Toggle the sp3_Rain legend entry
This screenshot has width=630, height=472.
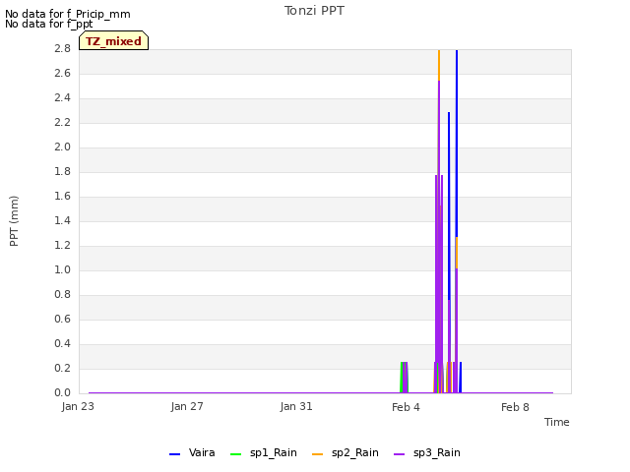pos(426,453)
